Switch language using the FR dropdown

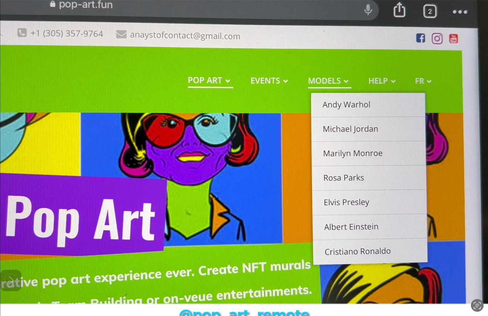(x=423, y=81)
